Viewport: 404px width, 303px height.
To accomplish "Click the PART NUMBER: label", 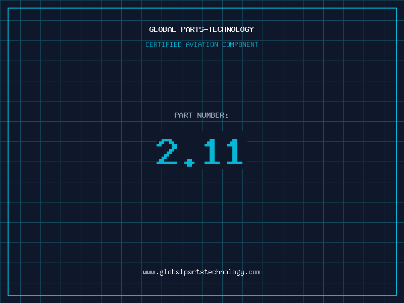I will tap(201, 115).
